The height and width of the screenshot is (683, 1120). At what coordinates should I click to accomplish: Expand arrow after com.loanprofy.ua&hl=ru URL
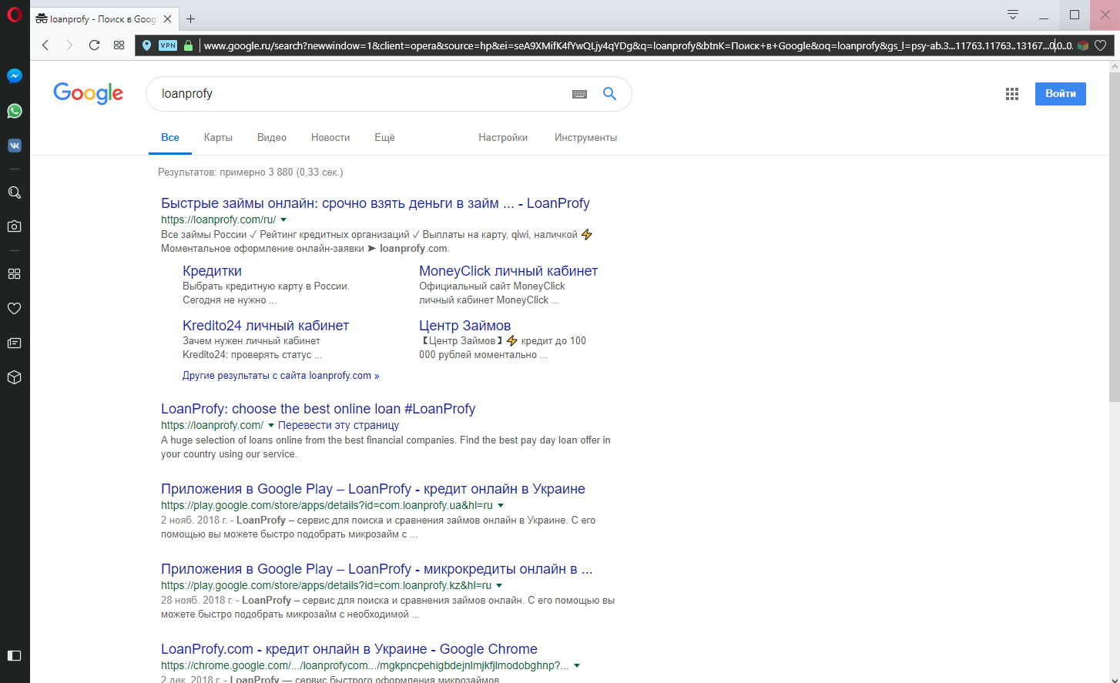(501, 506)
